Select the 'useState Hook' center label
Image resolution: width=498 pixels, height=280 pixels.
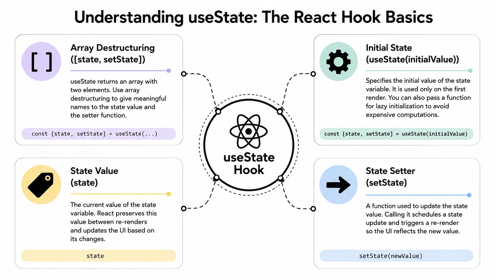249,164
